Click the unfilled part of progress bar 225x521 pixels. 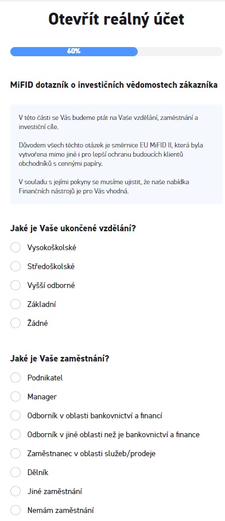pos(180,52)
